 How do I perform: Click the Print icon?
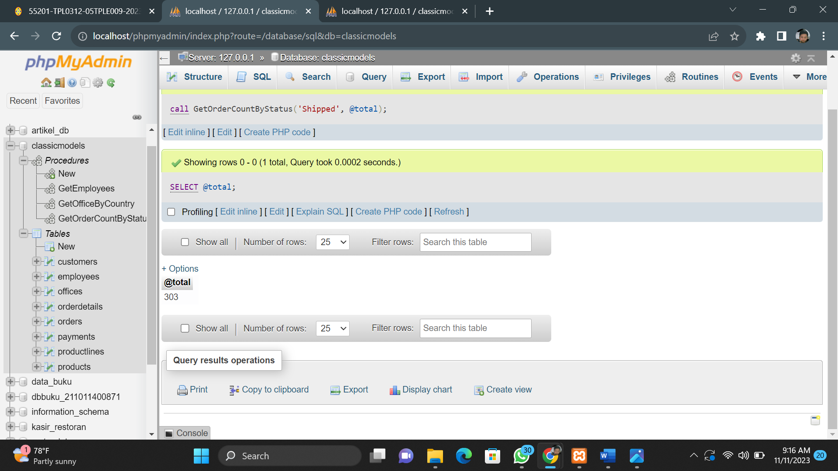click(182, 390)
